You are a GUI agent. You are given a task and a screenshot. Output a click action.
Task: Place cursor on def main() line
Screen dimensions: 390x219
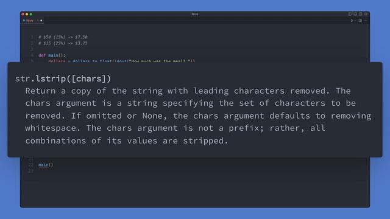[52, 55]
